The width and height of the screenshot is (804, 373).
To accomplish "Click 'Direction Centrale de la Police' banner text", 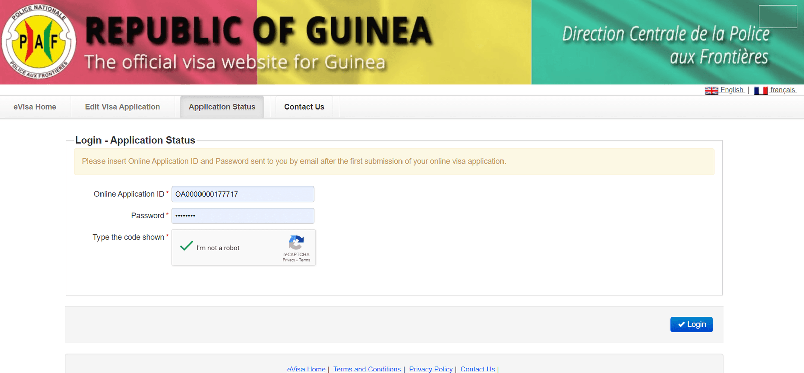I will coord(666,34).
